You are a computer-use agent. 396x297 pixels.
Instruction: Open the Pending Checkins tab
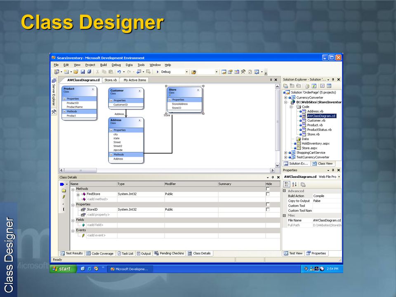pos(169,253)
